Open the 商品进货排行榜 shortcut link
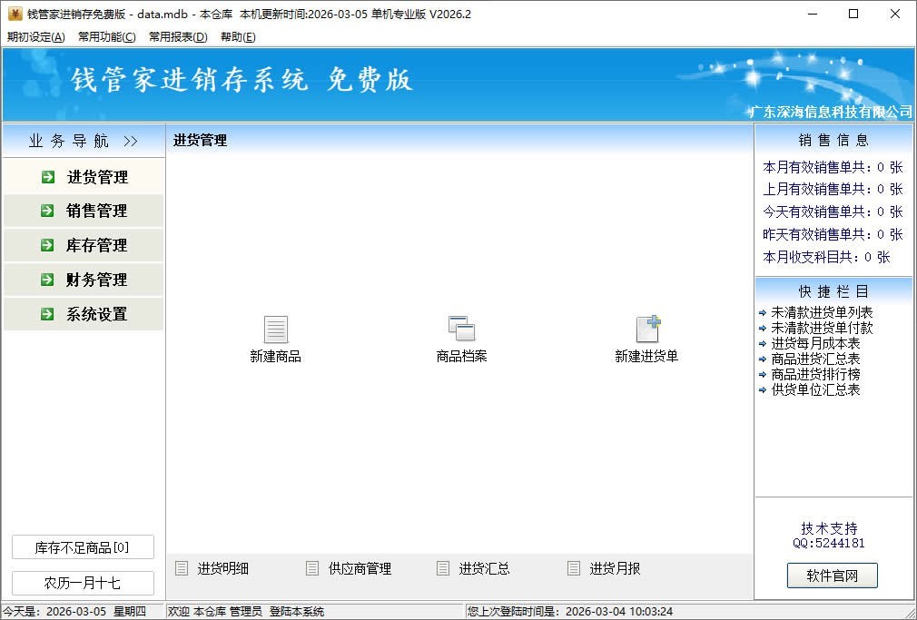This screenshot has width=917, height=620. point(815,374)
